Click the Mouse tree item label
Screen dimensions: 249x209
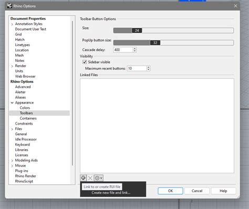coord(20,165)
